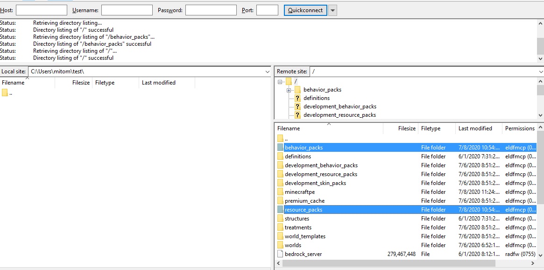Click the parent folder icon in remote list
The height and width of the screenshot is (270, 544).
point(280,138)
